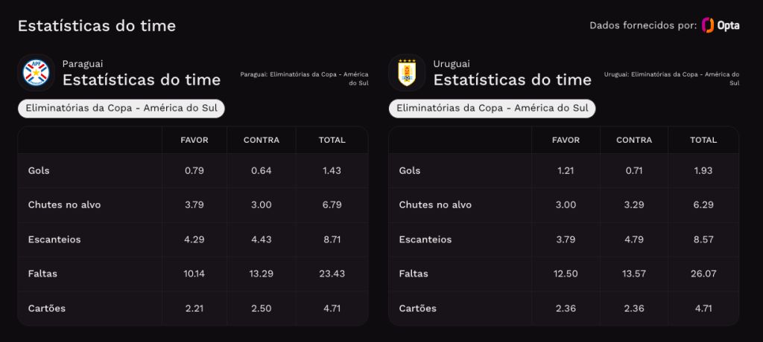This screenshot has height=342, width=763.
Task: Click the Paraguay team crest icon
Action: point(36,73)
